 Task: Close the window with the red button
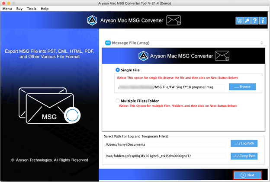pos(3,3)
